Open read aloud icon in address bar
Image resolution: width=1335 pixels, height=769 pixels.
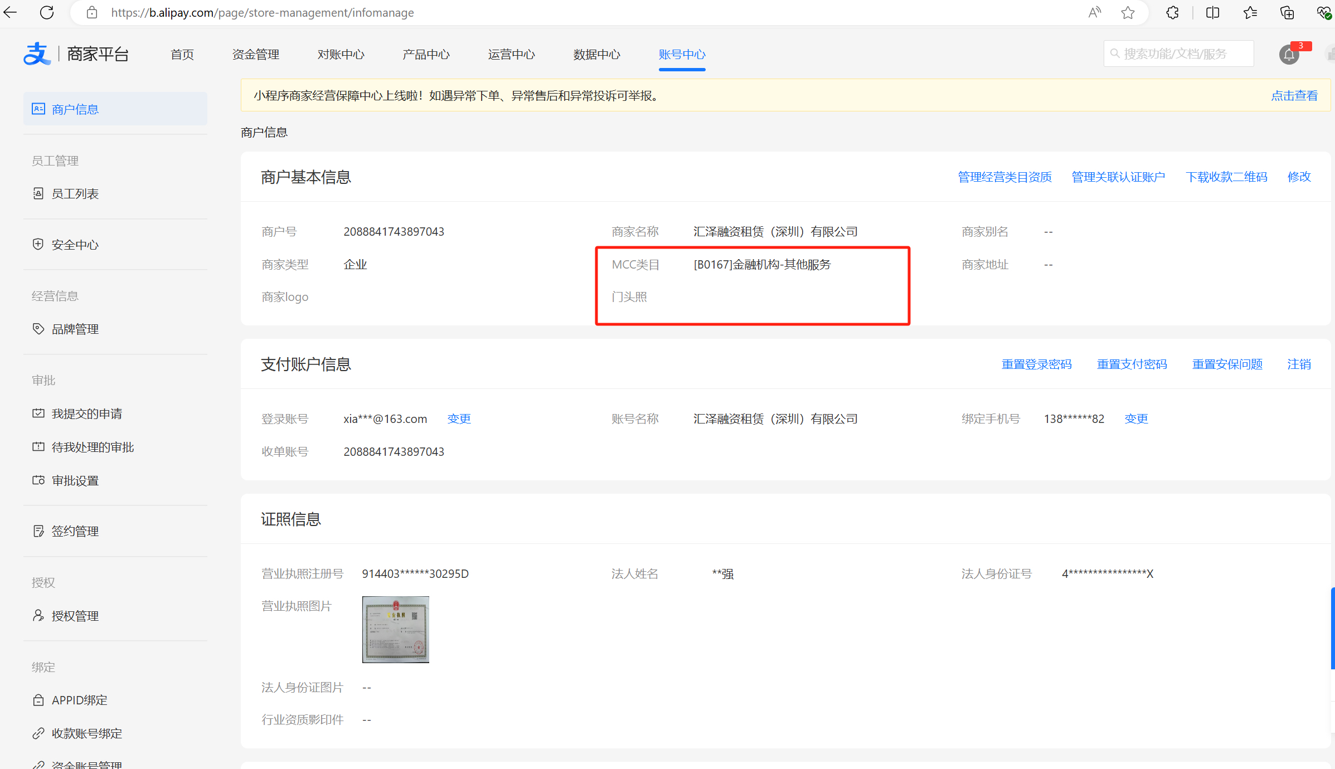(1095, 12)
